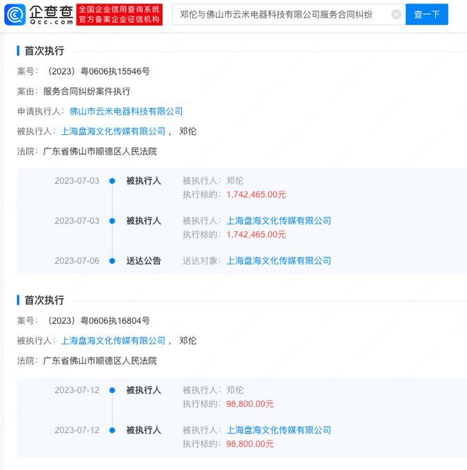Screen dimensions: 467x470
Task: Click the 企查查 brand name text
Action: pos(52,11)
